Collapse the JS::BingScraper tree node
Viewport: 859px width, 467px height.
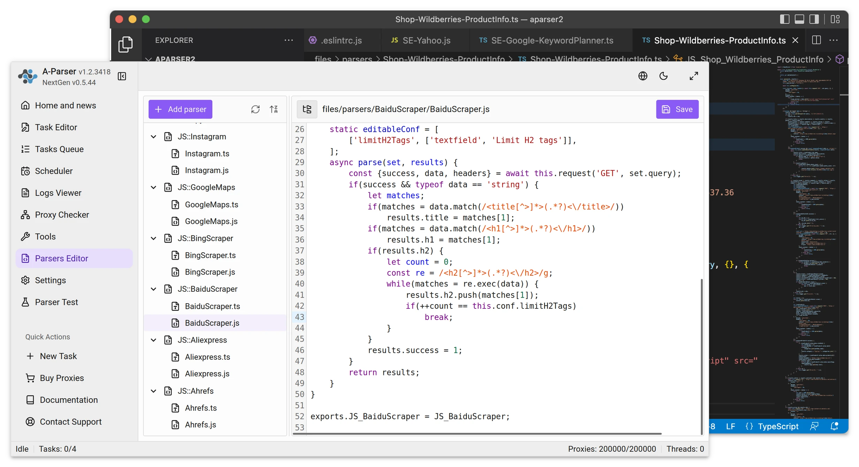(x=153, y=238)
